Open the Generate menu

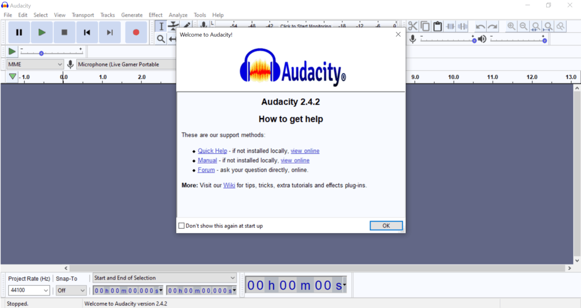tap(132, 15)
